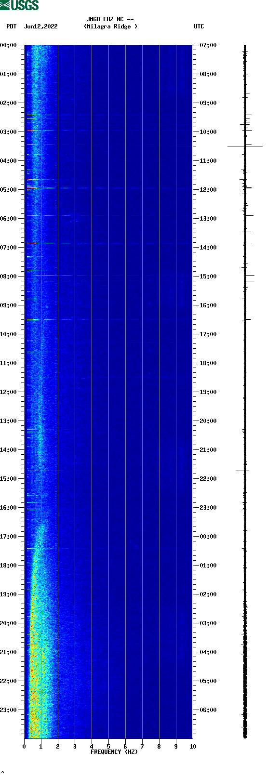
Task: Click the 19:00 UTC time label
Action: (208, 392)
